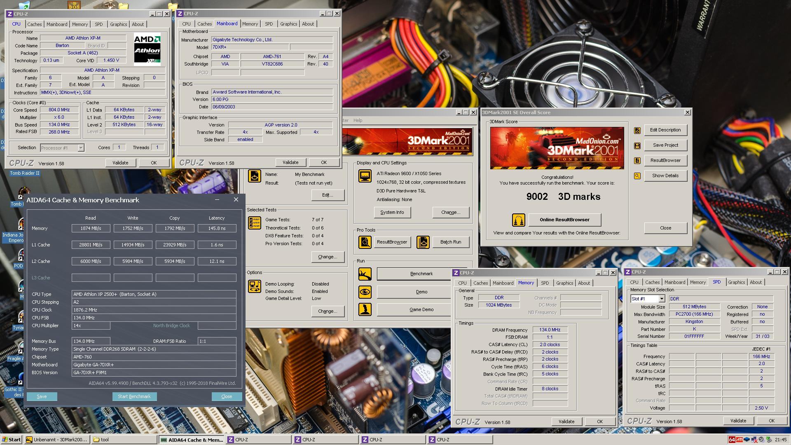Click the Batch Run icon in 3DMark2001
Viewport: 791px width, 445px height.
coord(423,242)
